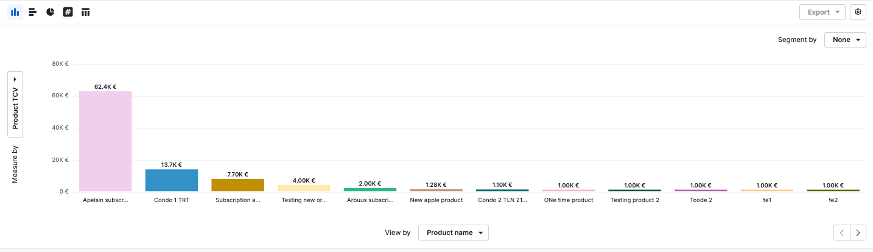
Task: Click the Testing new bar worth 4.00K
Action: 304,188
